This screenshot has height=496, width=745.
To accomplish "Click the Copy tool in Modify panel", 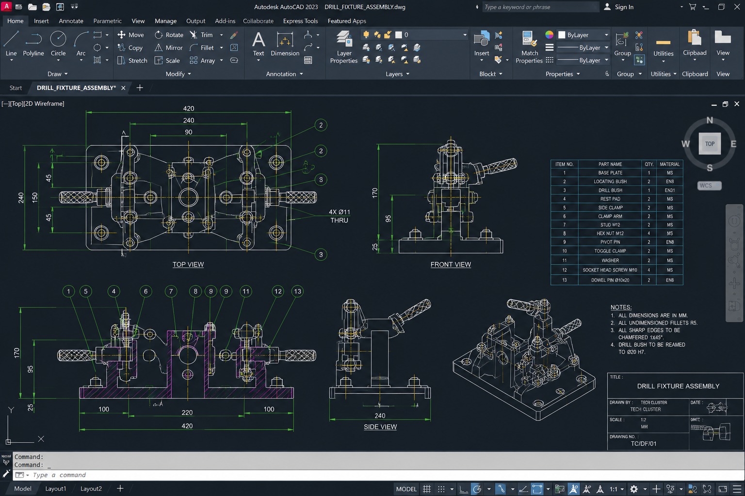I will pos(130,48).
